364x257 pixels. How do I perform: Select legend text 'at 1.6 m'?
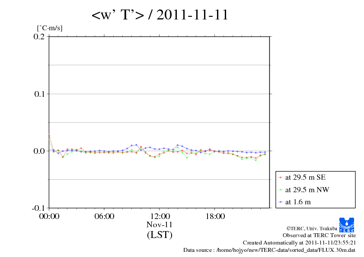tap(298, 202)
